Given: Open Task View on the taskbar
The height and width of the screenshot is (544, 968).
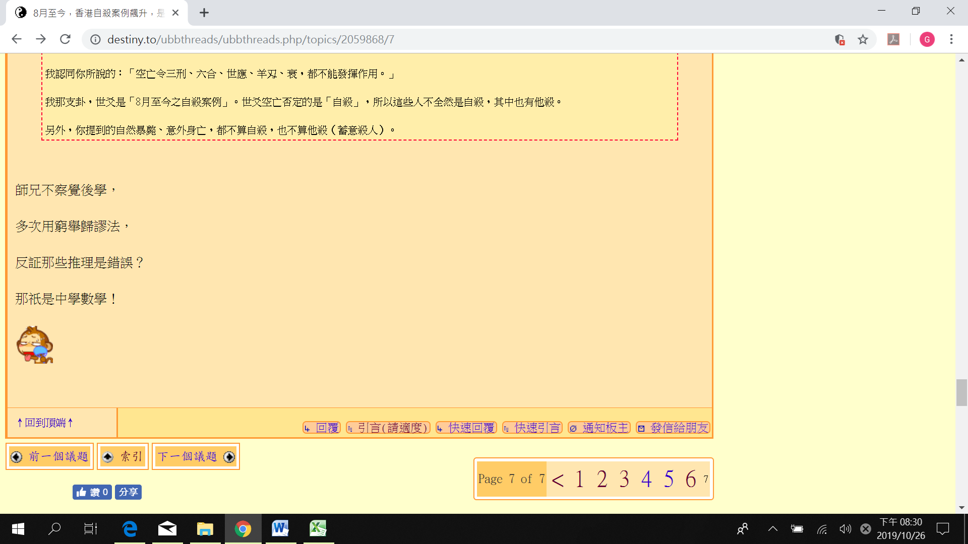Looking at the screenshot, I should point(90,528).
